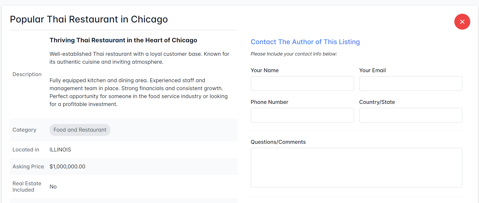Click the Your Name label
Image resolution: width=479 pixels, height=203 pixels.
coord(265,70)
